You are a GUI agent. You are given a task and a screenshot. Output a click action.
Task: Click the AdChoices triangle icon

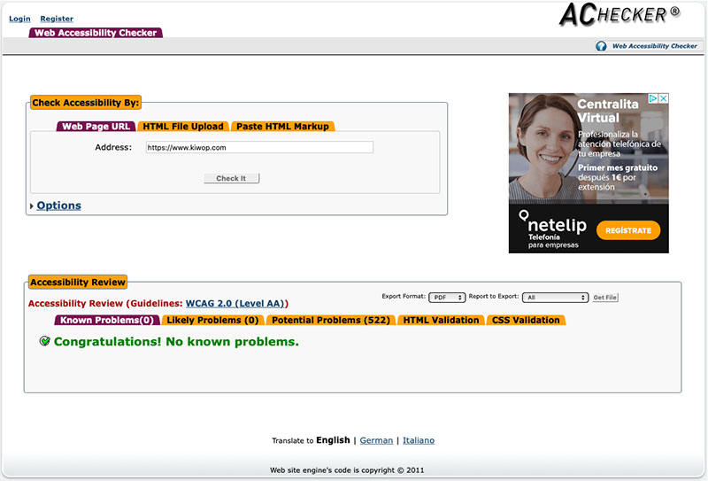pos(653,98)
